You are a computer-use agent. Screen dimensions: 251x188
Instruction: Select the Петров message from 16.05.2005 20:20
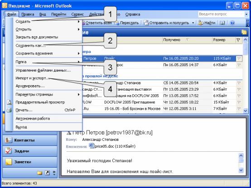159,58
